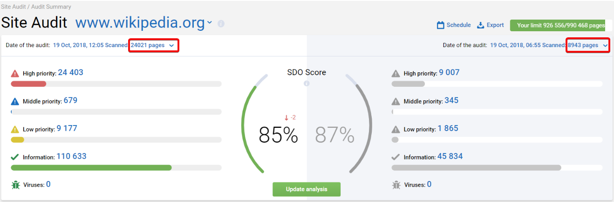Open 345 middle priority issues
The image size is (614, 202).
click(451, 100)
